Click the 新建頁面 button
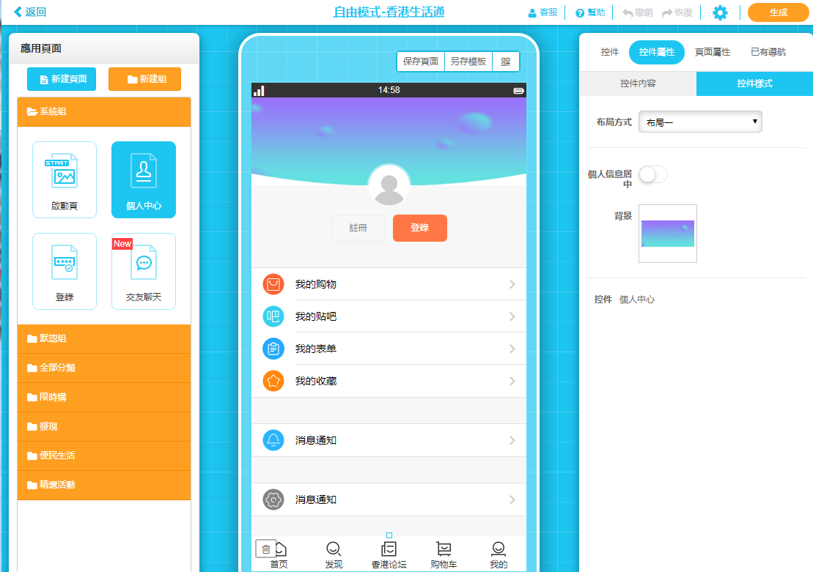The image size is (813, 572). 62,79
